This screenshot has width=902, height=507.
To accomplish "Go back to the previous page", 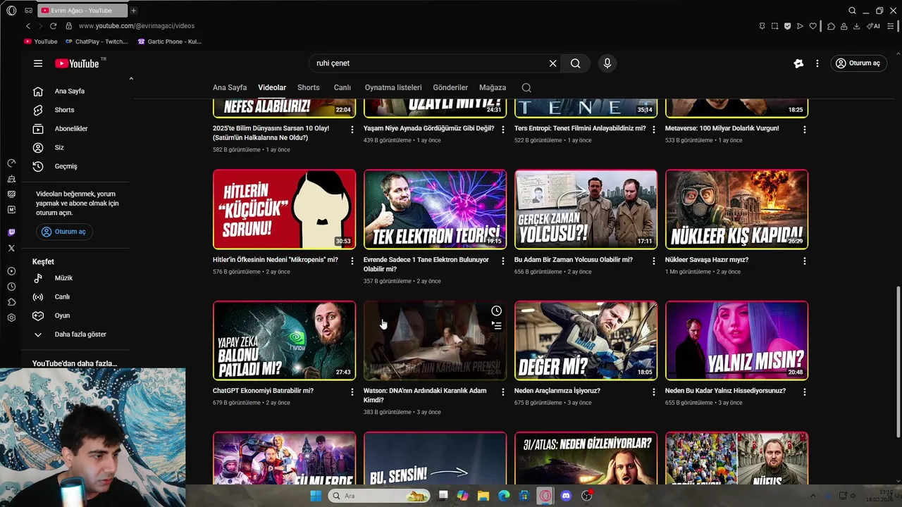I will tap(28, 26).
